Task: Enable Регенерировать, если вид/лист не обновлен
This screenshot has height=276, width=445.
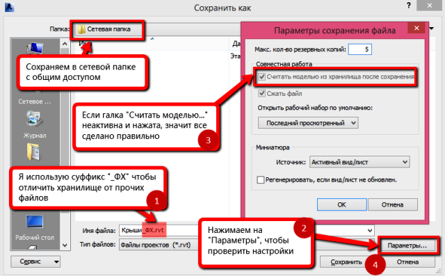Action: pos(260,180)
